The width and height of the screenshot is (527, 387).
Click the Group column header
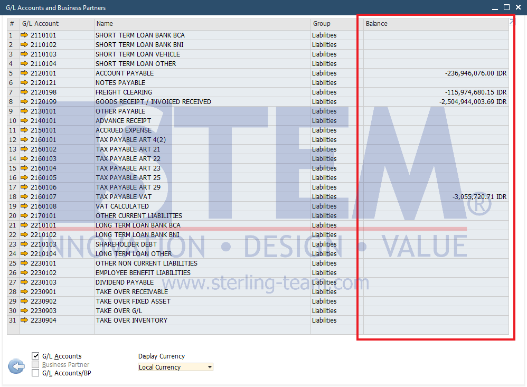(x=337, y=24)
